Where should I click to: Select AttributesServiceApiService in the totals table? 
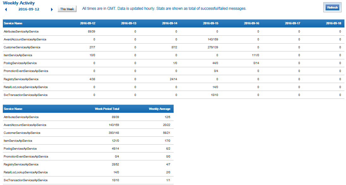click(x=21, y=117)
